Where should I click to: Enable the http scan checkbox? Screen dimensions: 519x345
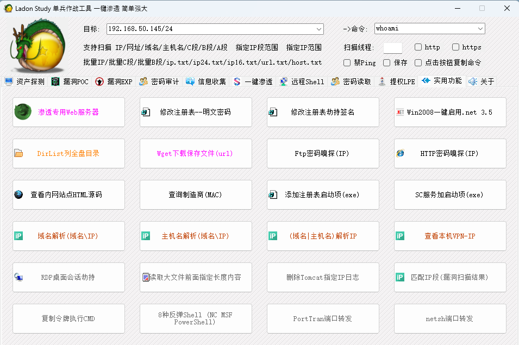[418, 47]
